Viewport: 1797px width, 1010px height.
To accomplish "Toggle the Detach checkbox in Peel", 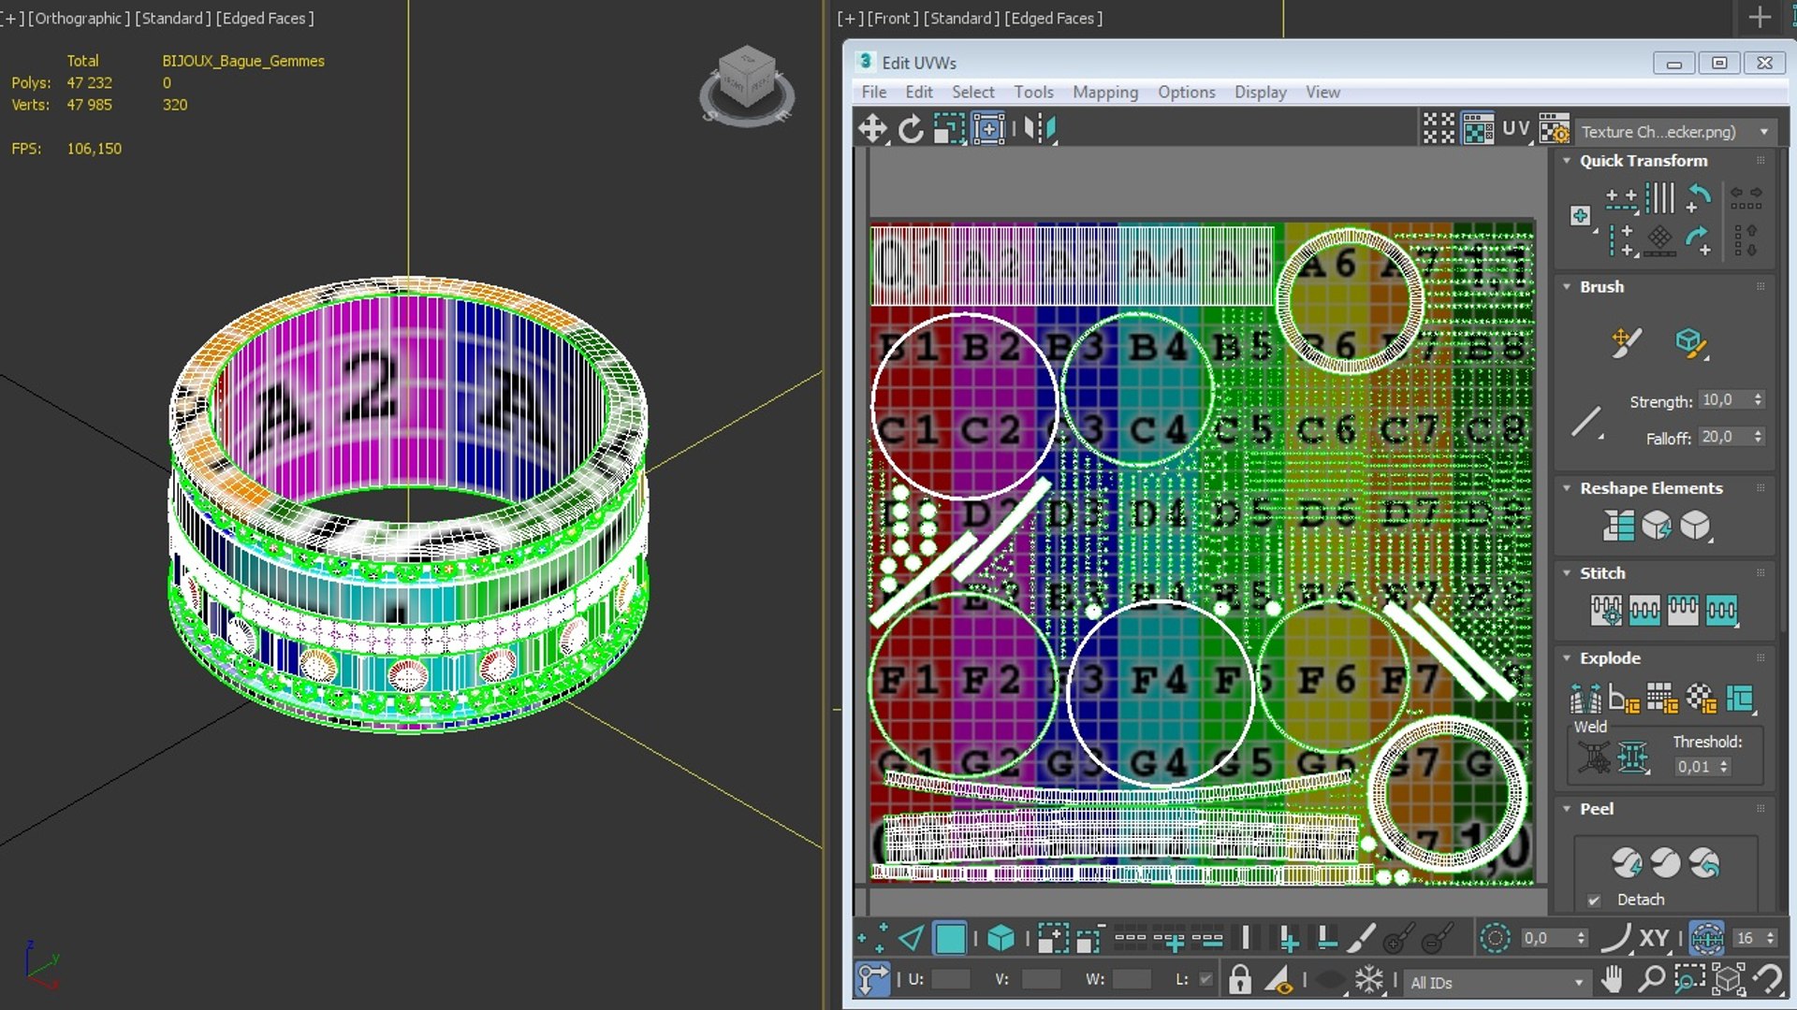I will coord(1594,901).
